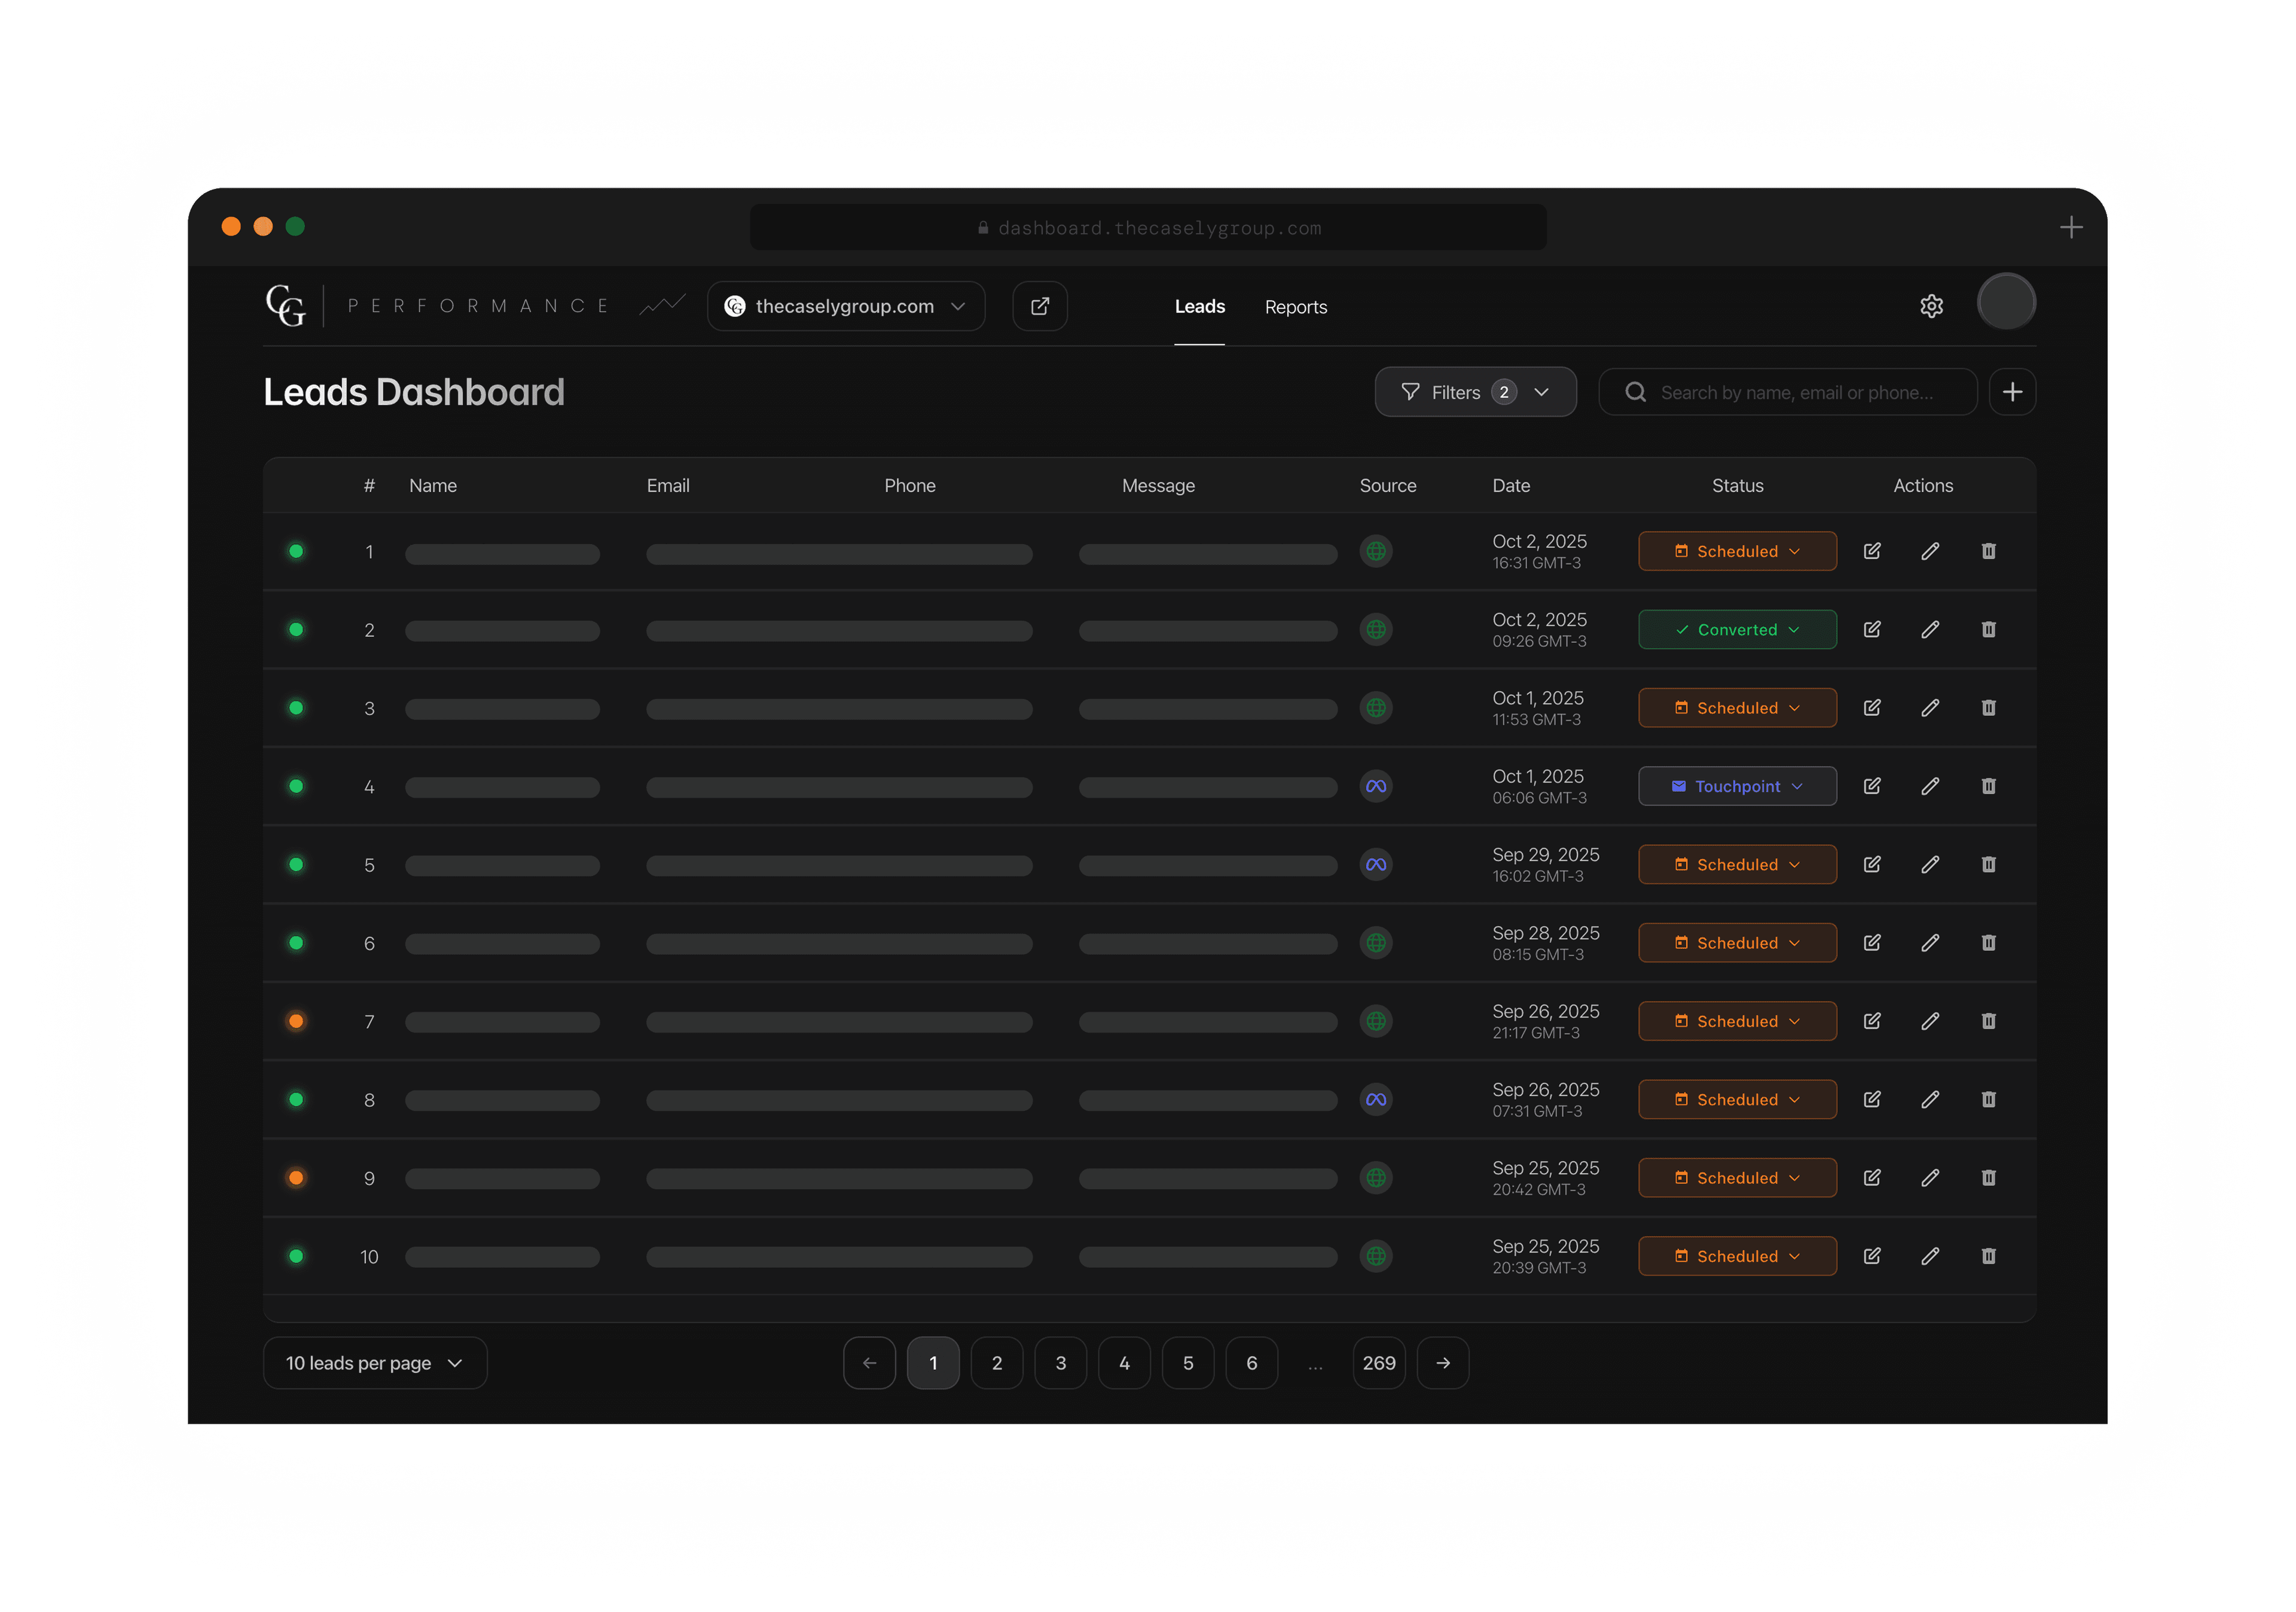This screenshot has width=2296, height=1612.
Task: Click the CG Performance logo
Action: click(286, 306)
